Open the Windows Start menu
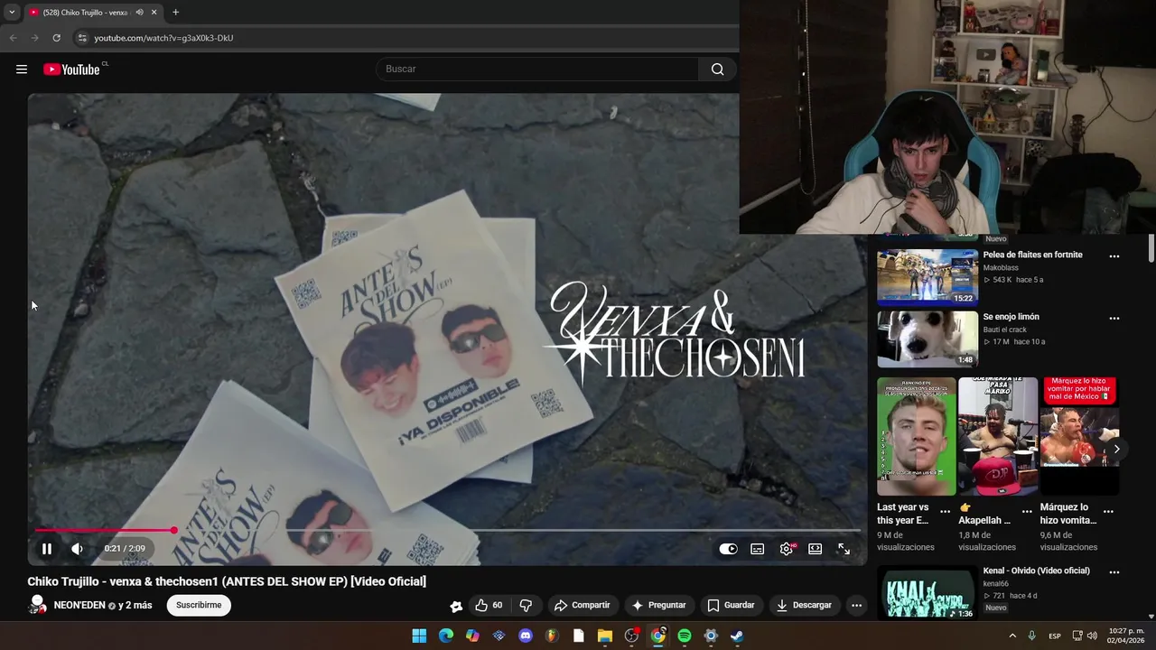 pyautogui.click(x=419, y=636)
